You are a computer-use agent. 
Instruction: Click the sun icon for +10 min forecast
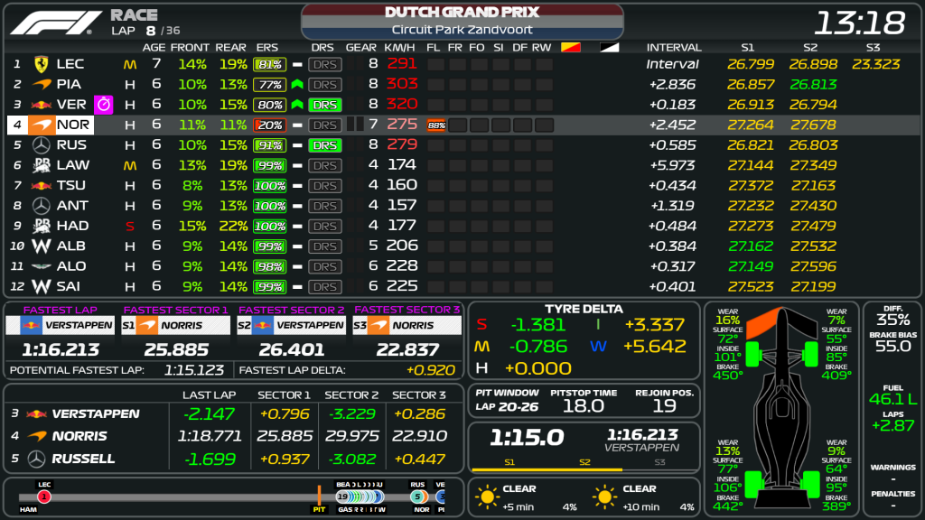(x=604, y=497)
